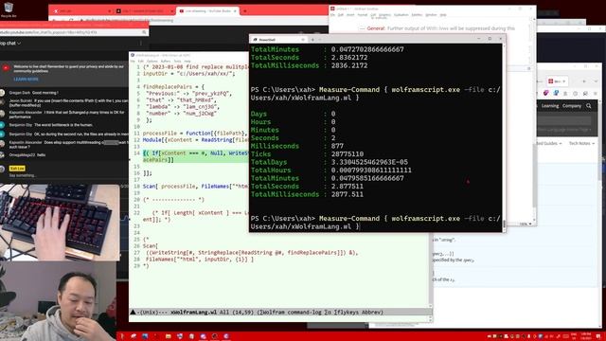Follow the LEARN MORE link in chat

click(26, 80)
